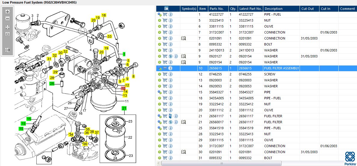Click the gear icon for item 6 OLIVE
Image resolution: width=357 pixels, height=166 pixels.
(x=160, y=27)
